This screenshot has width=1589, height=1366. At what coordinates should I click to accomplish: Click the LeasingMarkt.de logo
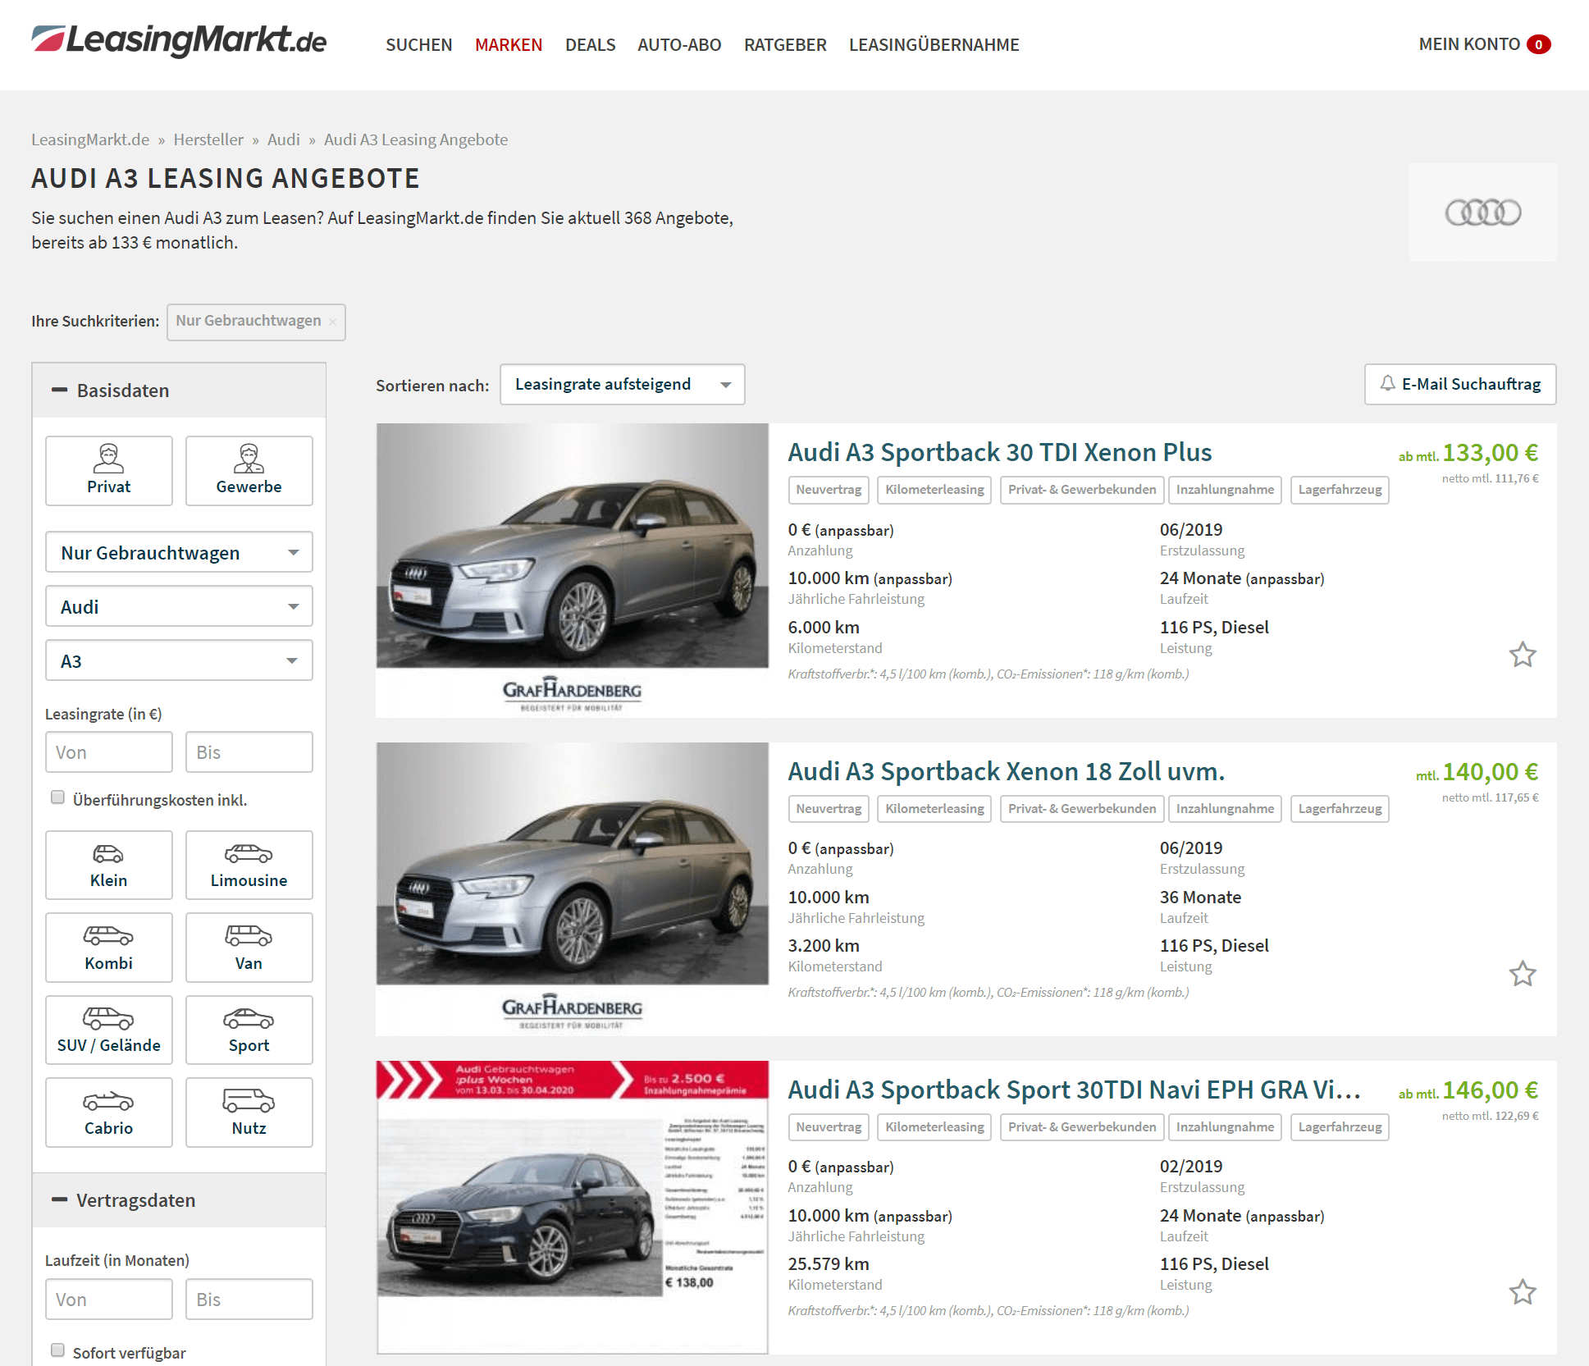pos(179,40)
